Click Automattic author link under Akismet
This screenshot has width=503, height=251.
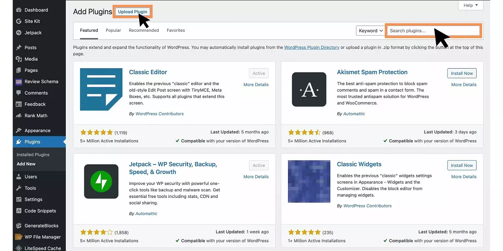pos(354,114)
